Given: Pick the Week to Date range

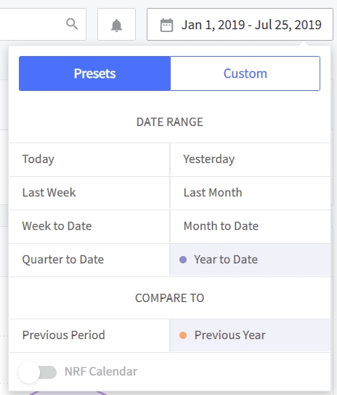Looking at the screenshot, I should click(x=89, y=226).
